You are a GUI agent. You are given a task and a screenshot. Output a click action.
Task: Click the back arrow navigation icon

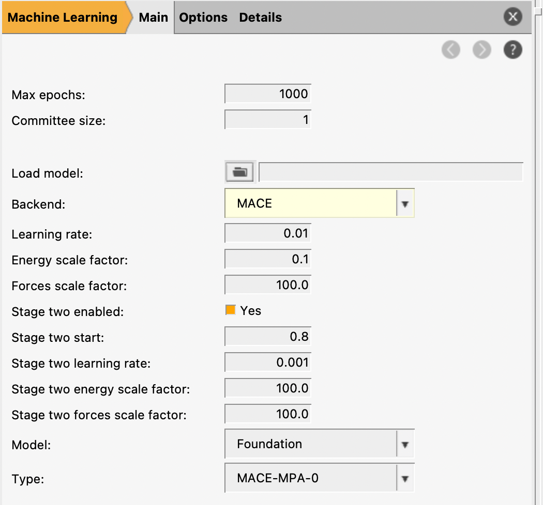tap(451, 50)
